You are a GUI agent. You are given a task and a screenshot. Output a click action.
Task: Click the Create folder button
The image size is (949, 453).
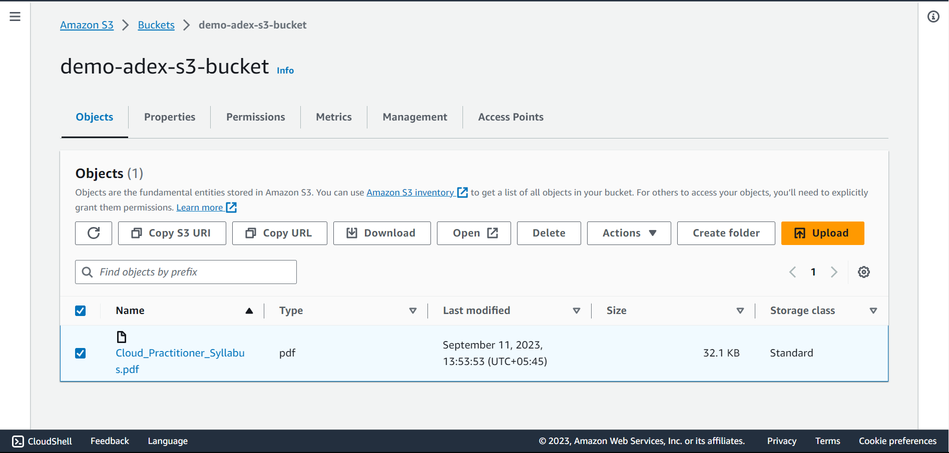click(726, 233)
